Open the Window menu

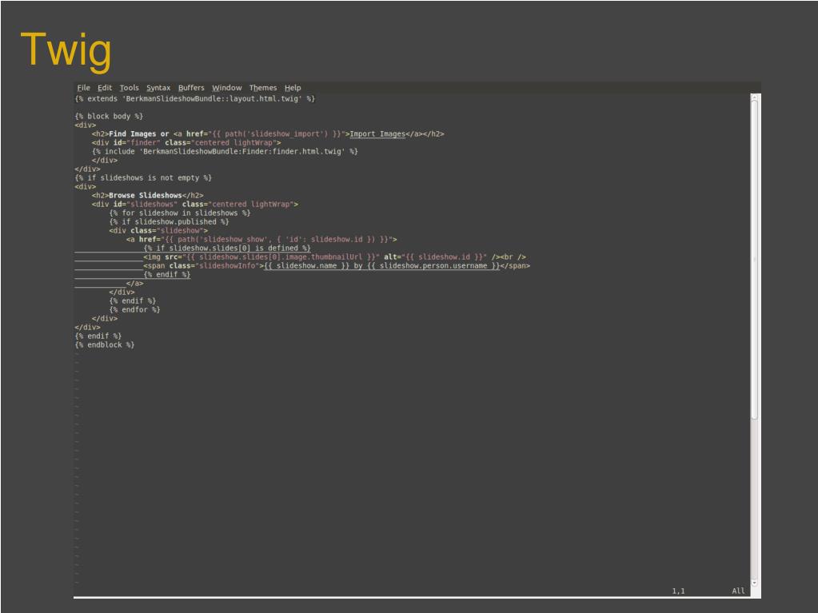tap(227, 88)
